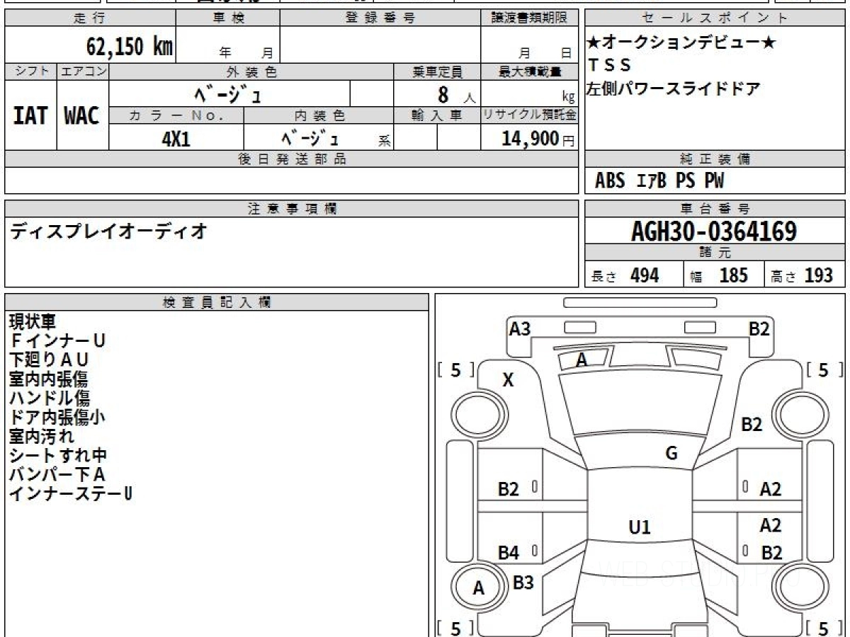Click the カラーNo. label
This screenshot has width=850, height=637.
[x=176, y=115]
